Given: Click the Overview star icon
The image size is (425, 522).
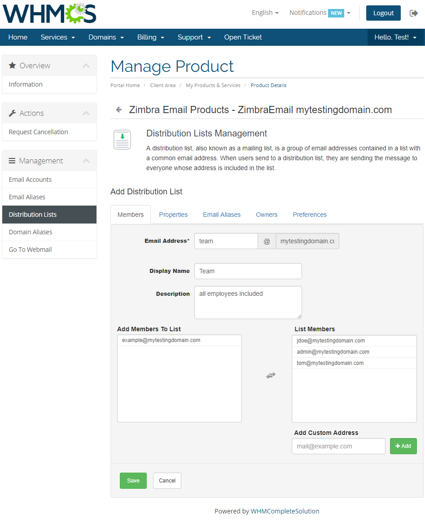Looking at the screenshot, I should tap(12, 65).
